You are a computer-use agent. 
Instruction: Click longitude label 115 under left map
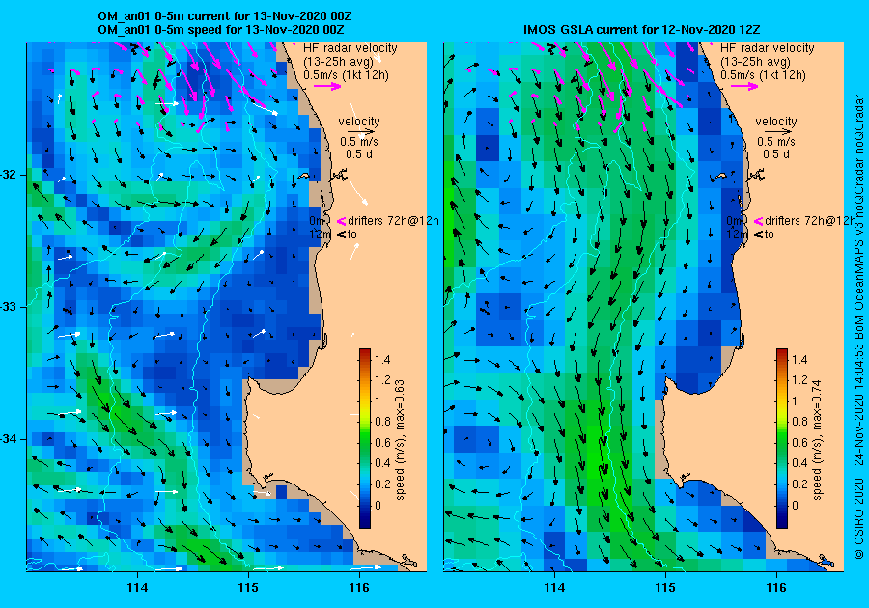[x=248, y=588]
